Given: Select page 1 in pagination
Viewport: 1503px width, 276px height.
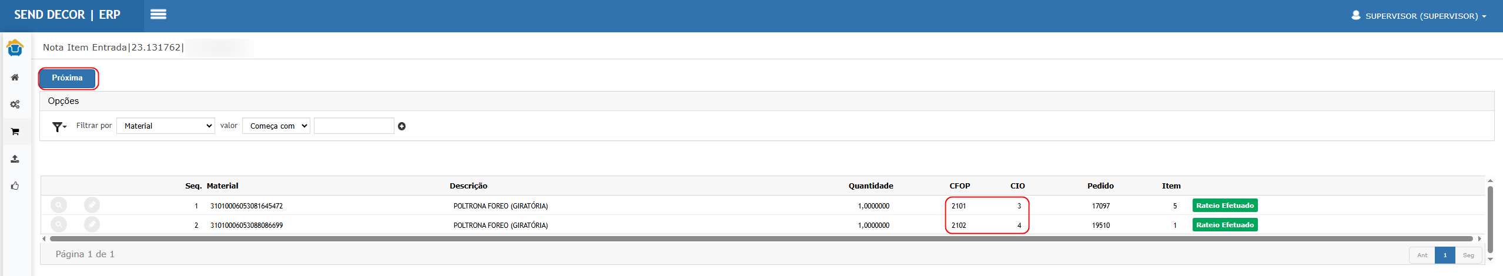Looking at the screenshot, I should tap(1445, 255).
